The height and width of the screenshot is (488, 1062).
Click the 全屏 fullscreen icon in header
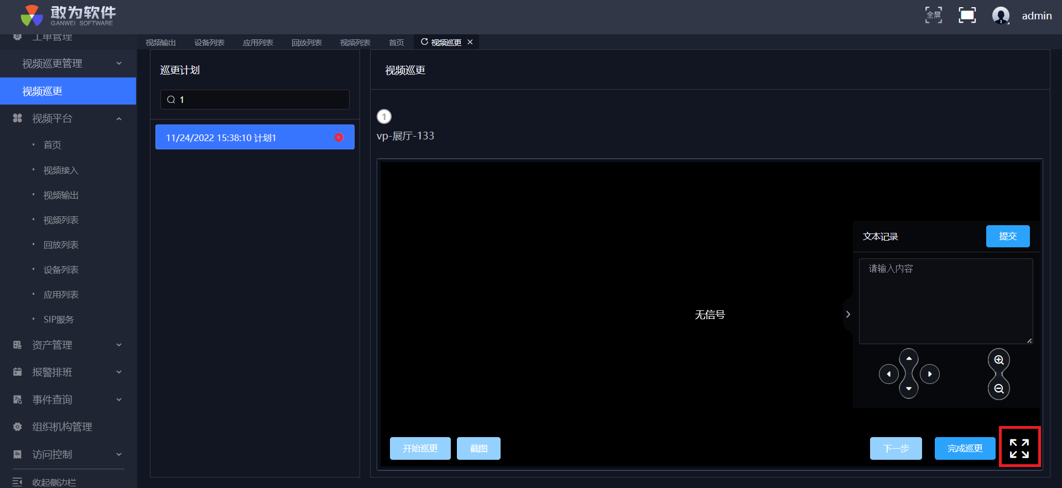[x=934, y=15]
